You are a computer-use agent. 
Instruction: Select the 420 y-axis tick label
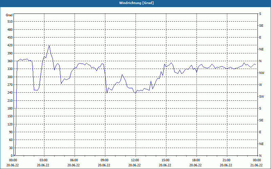pos(10,45)
